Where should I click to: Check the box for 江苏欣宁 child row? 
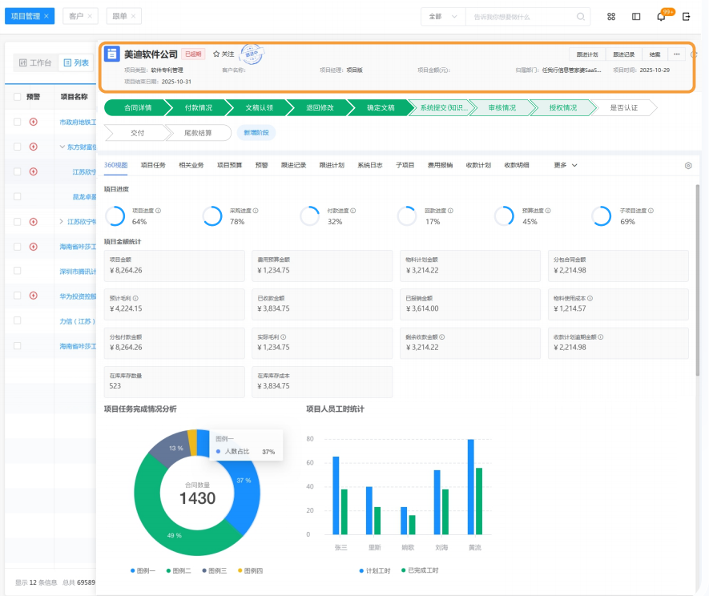17,171
